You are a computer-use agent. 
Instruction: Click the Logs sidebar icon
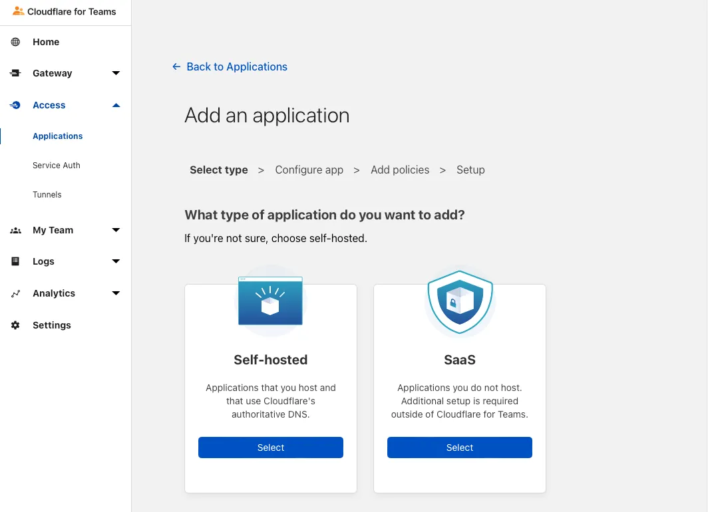15,261
